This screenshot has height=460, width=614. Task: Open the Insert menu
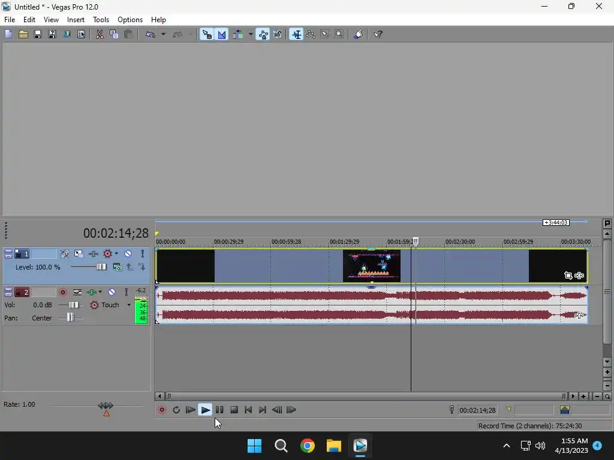pyautogui.click(x=76, y=20)
